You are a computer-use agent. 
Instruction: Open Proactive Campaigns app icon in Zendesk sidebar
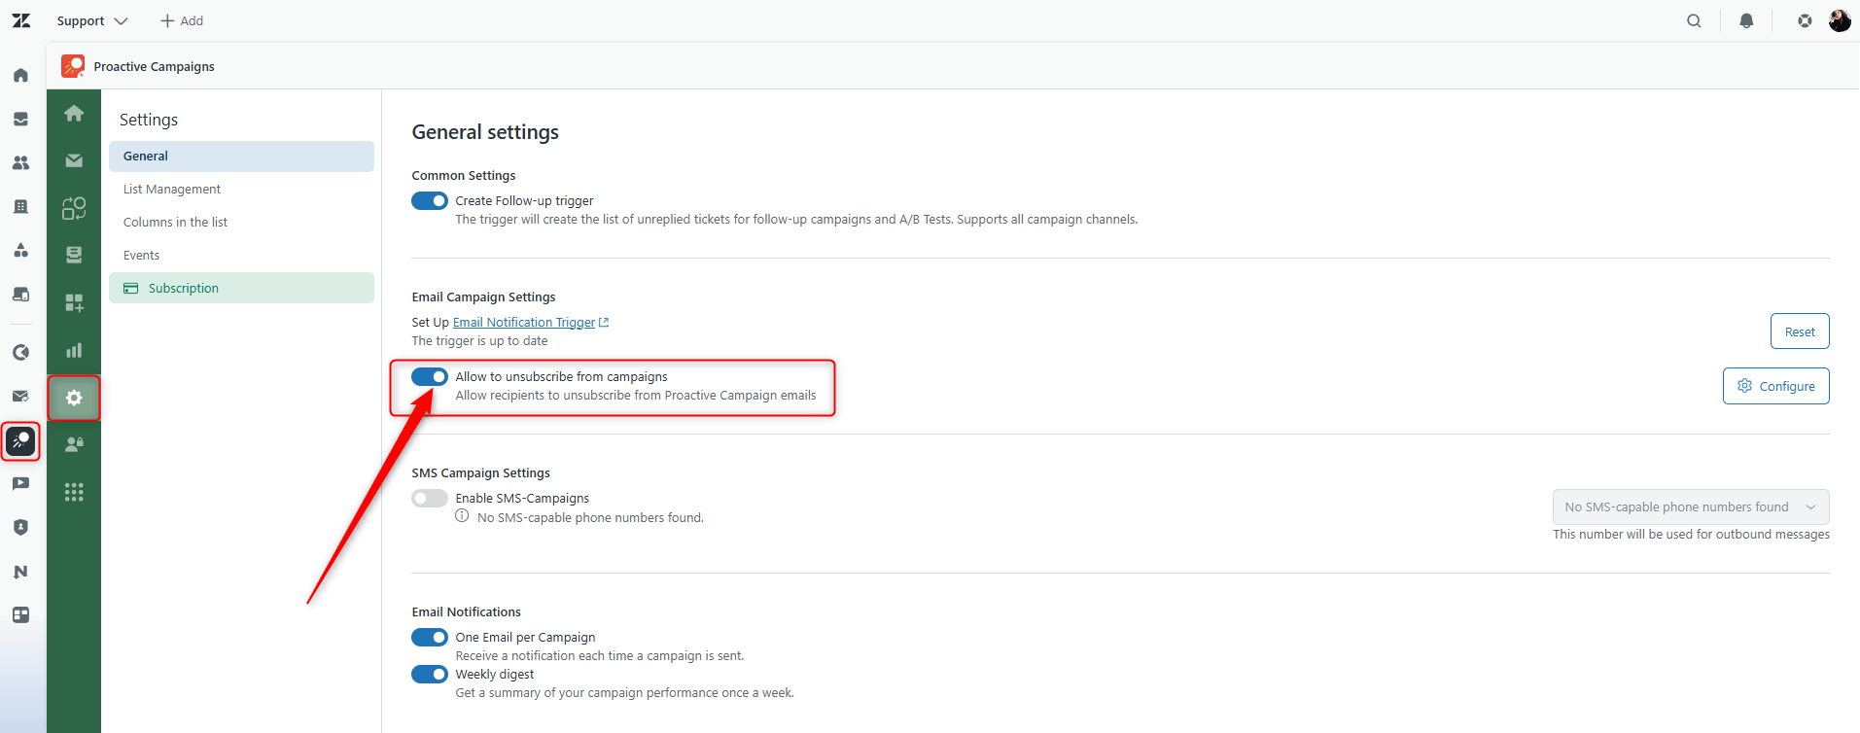tap(20, 441)
